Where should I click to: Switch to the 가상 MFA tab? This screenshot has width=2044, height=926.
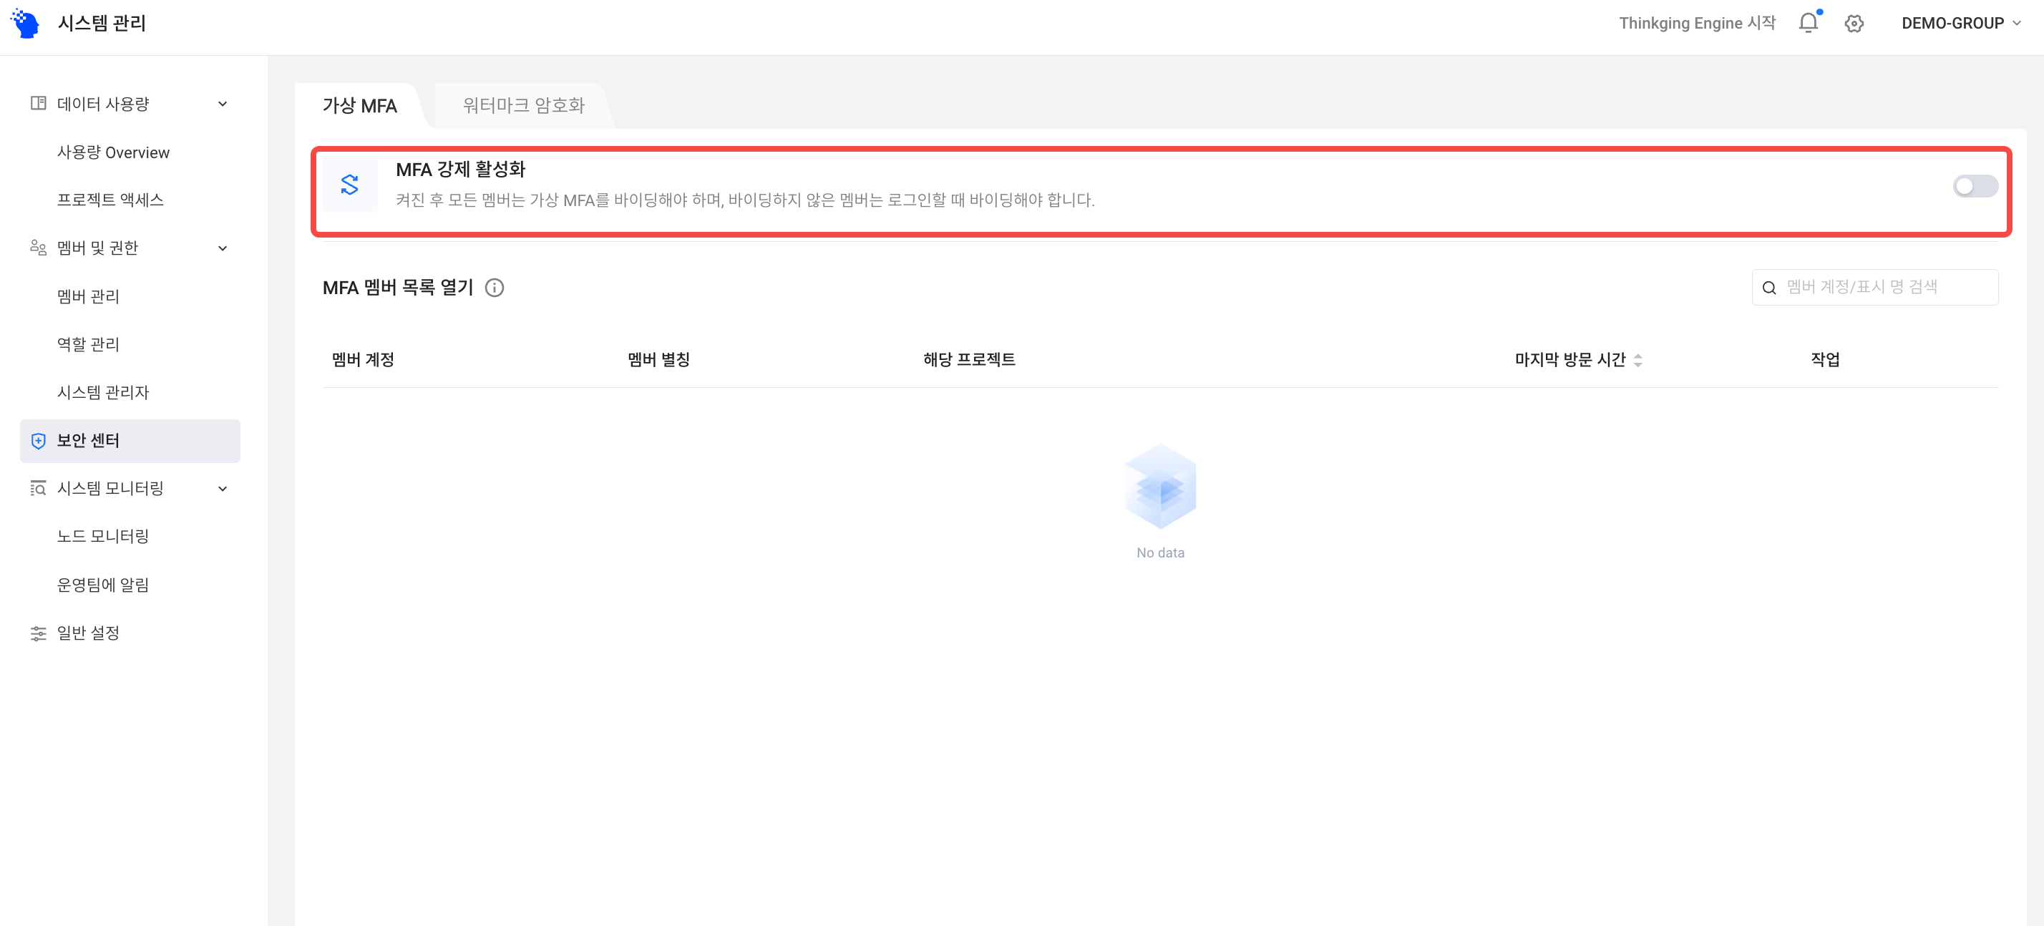coord(359,105)
